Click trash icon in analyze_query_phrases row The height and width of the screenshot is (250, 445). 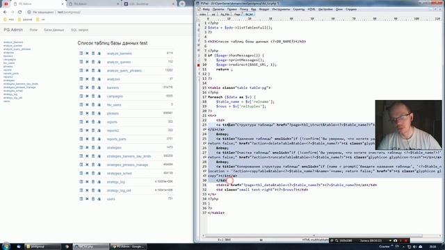coord(93,70)
